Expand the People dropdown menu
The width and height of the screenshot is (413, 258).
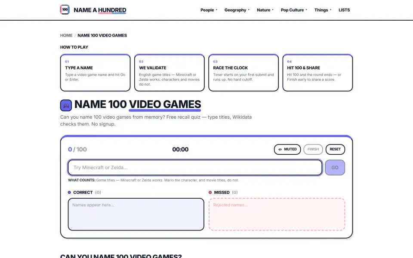pos(209,10)
